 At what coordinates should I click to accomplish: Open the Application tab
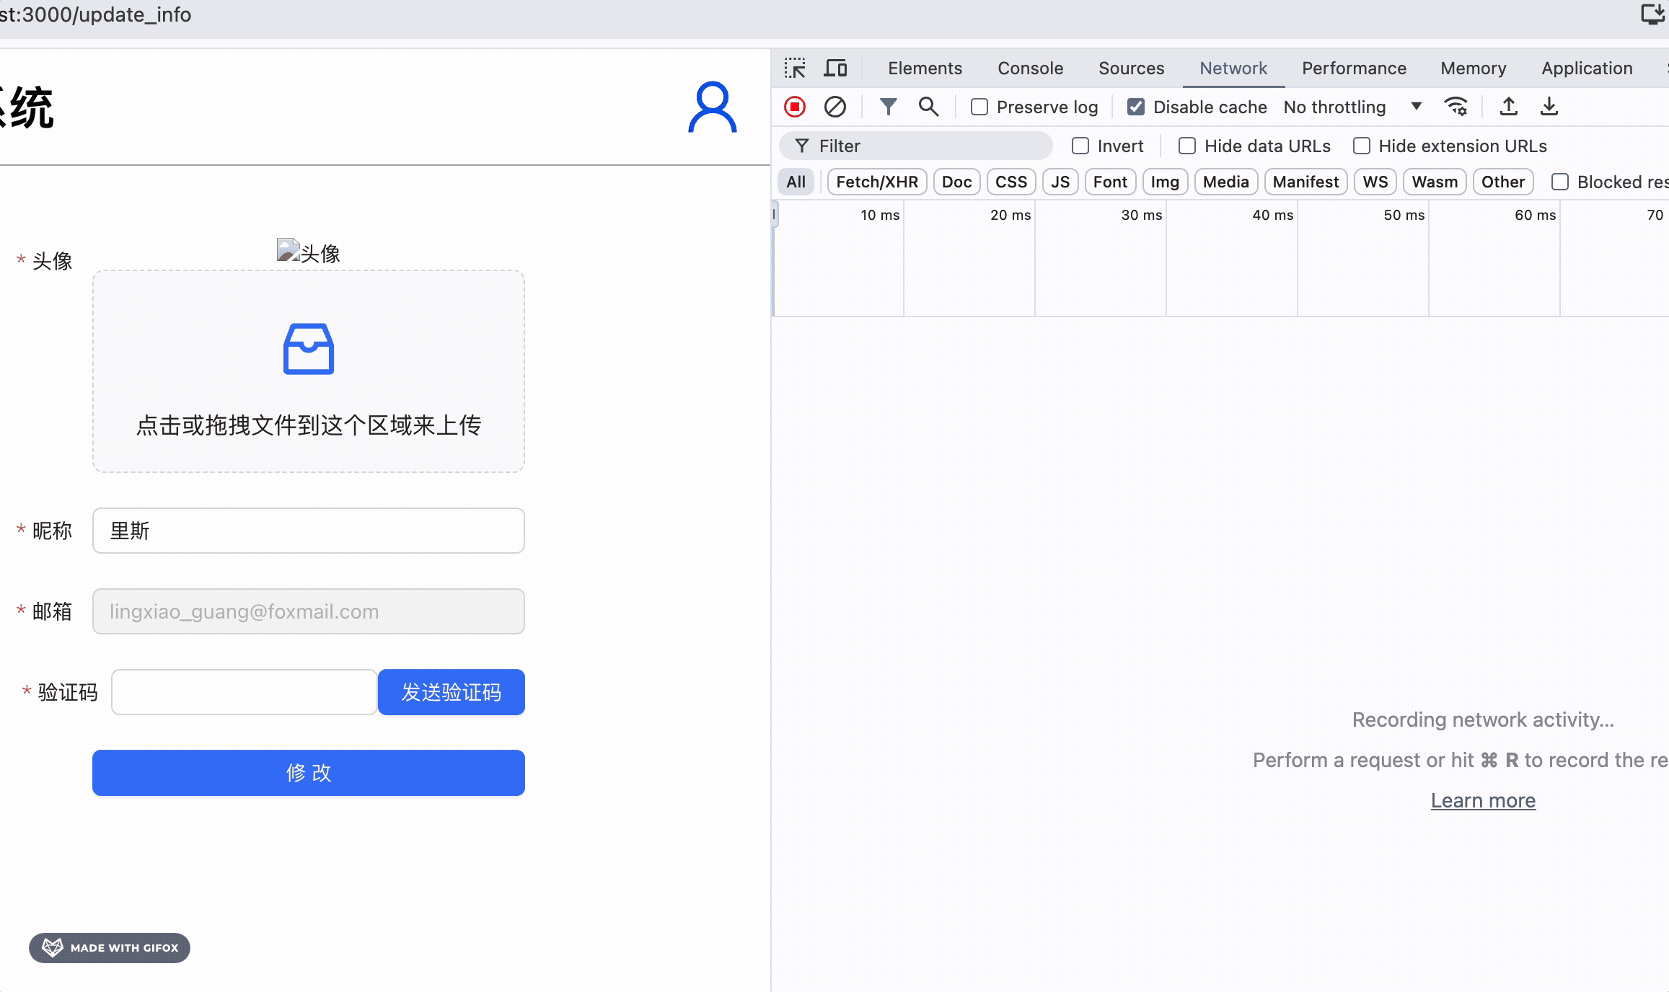pyautogui.click(x=1587, y=68)
